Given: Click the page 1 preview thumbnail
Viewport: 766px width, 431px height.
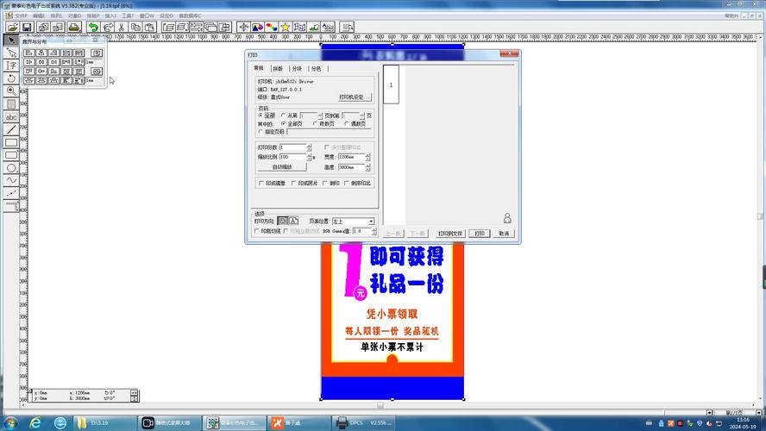Looking at the screenshot, I should pyautogui.click(x=391, y=84).
